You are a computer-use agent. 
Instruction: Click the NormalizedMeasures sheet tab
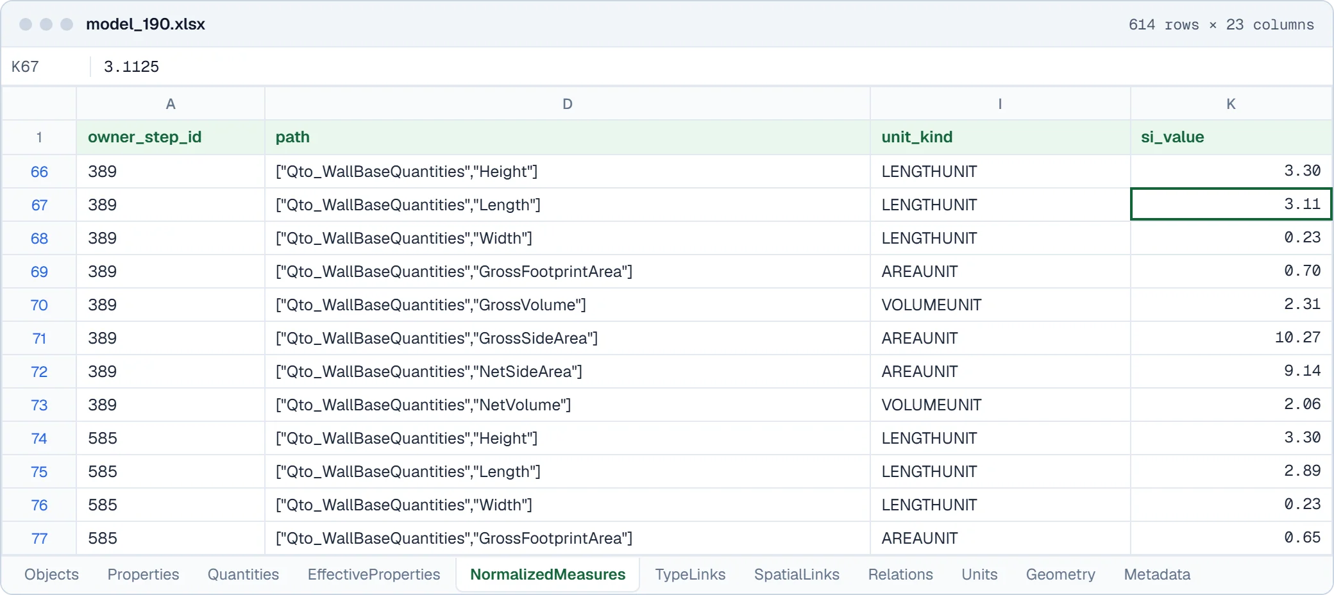[x=548, y=574]
